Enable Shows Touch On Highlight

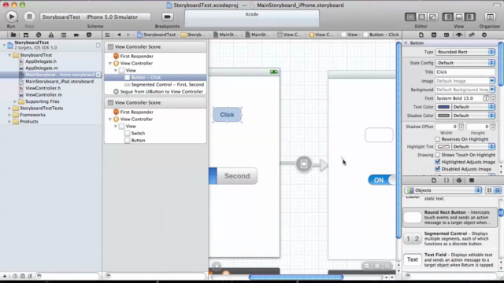pos(438,155)
